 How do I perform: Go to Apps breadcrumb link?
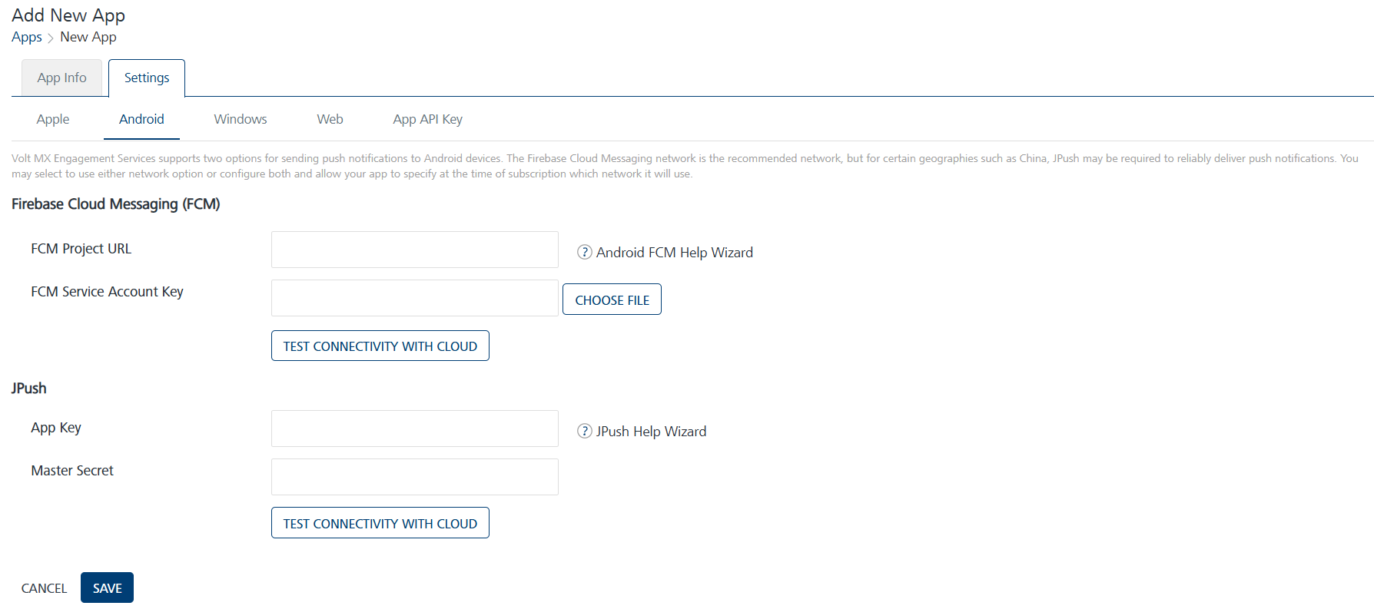click(27, 37)
